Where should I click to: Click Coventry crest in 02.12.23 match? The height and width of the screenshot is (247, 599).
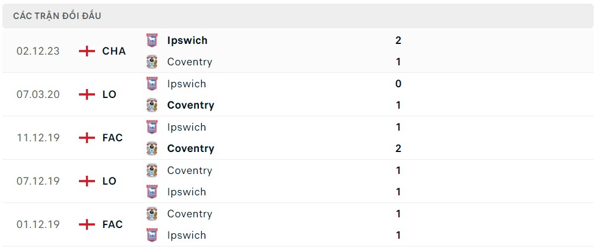(152, 62)
